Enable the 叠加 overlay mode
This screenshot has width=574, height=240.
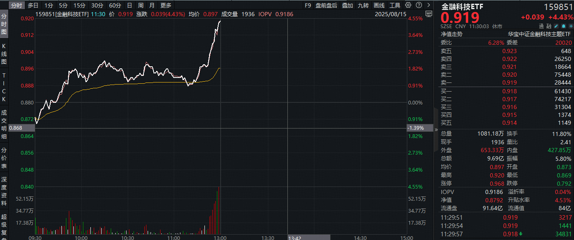[348, 5]
